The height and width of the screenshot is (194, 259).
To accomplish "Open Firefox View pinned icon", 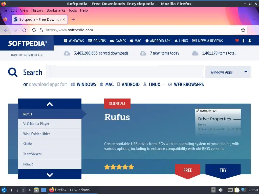I will [x=5, y=19].
